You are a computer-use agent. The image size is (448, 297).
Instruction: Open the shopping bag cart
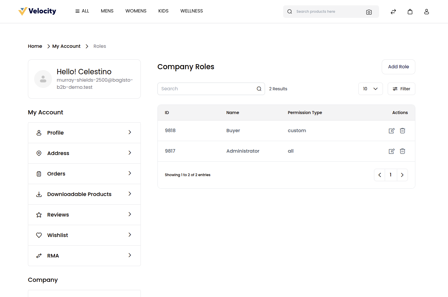[410, 12]
